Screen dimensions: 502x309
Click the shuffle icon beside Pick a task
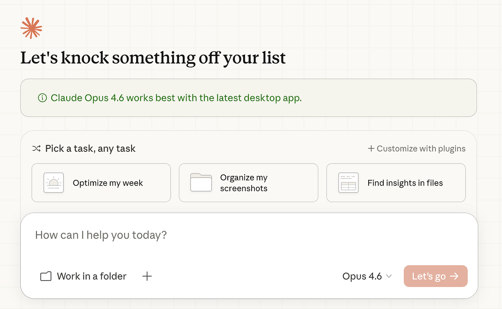(37, 149)
